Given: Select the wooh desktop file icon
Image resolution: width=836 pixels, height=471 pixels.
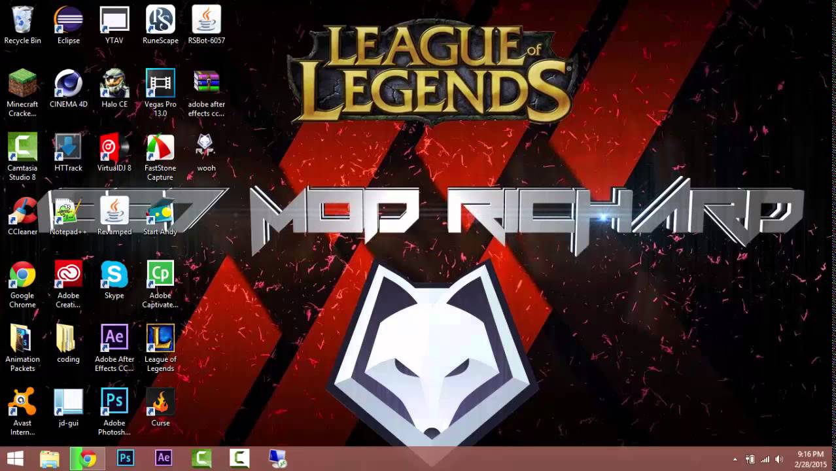Looking at the screenshot, I should pos(206,152).
